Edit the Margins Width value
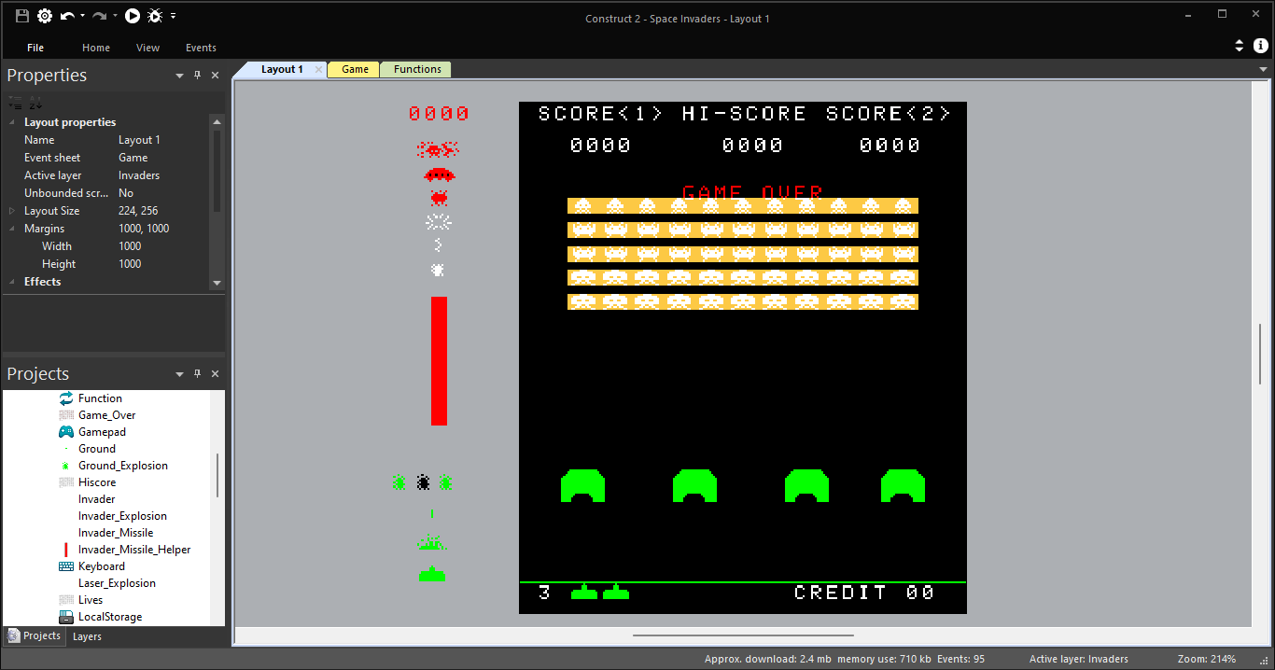Viewport: 1275px width, 670px height. [x=162, y=246]
